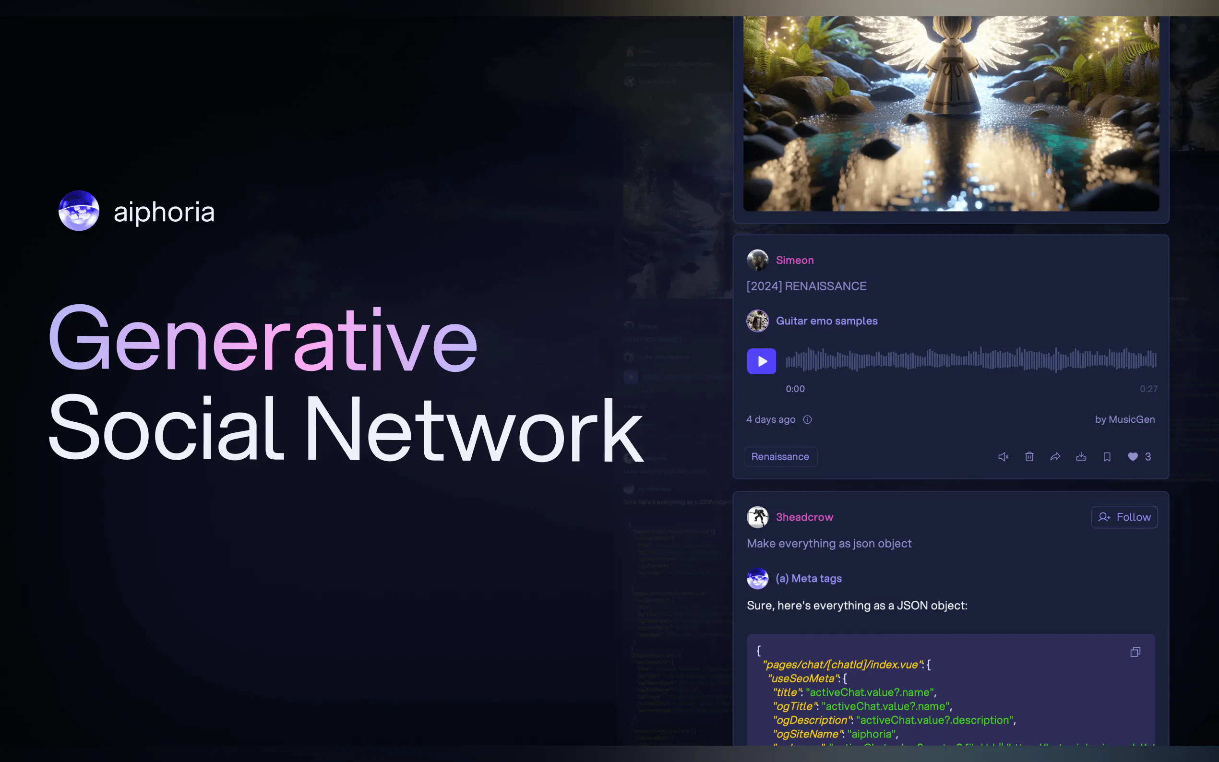Follow user 3headcrow
Image resolution: width=1219 pixels, height=762 pixels.
(x=1124, y=517)
